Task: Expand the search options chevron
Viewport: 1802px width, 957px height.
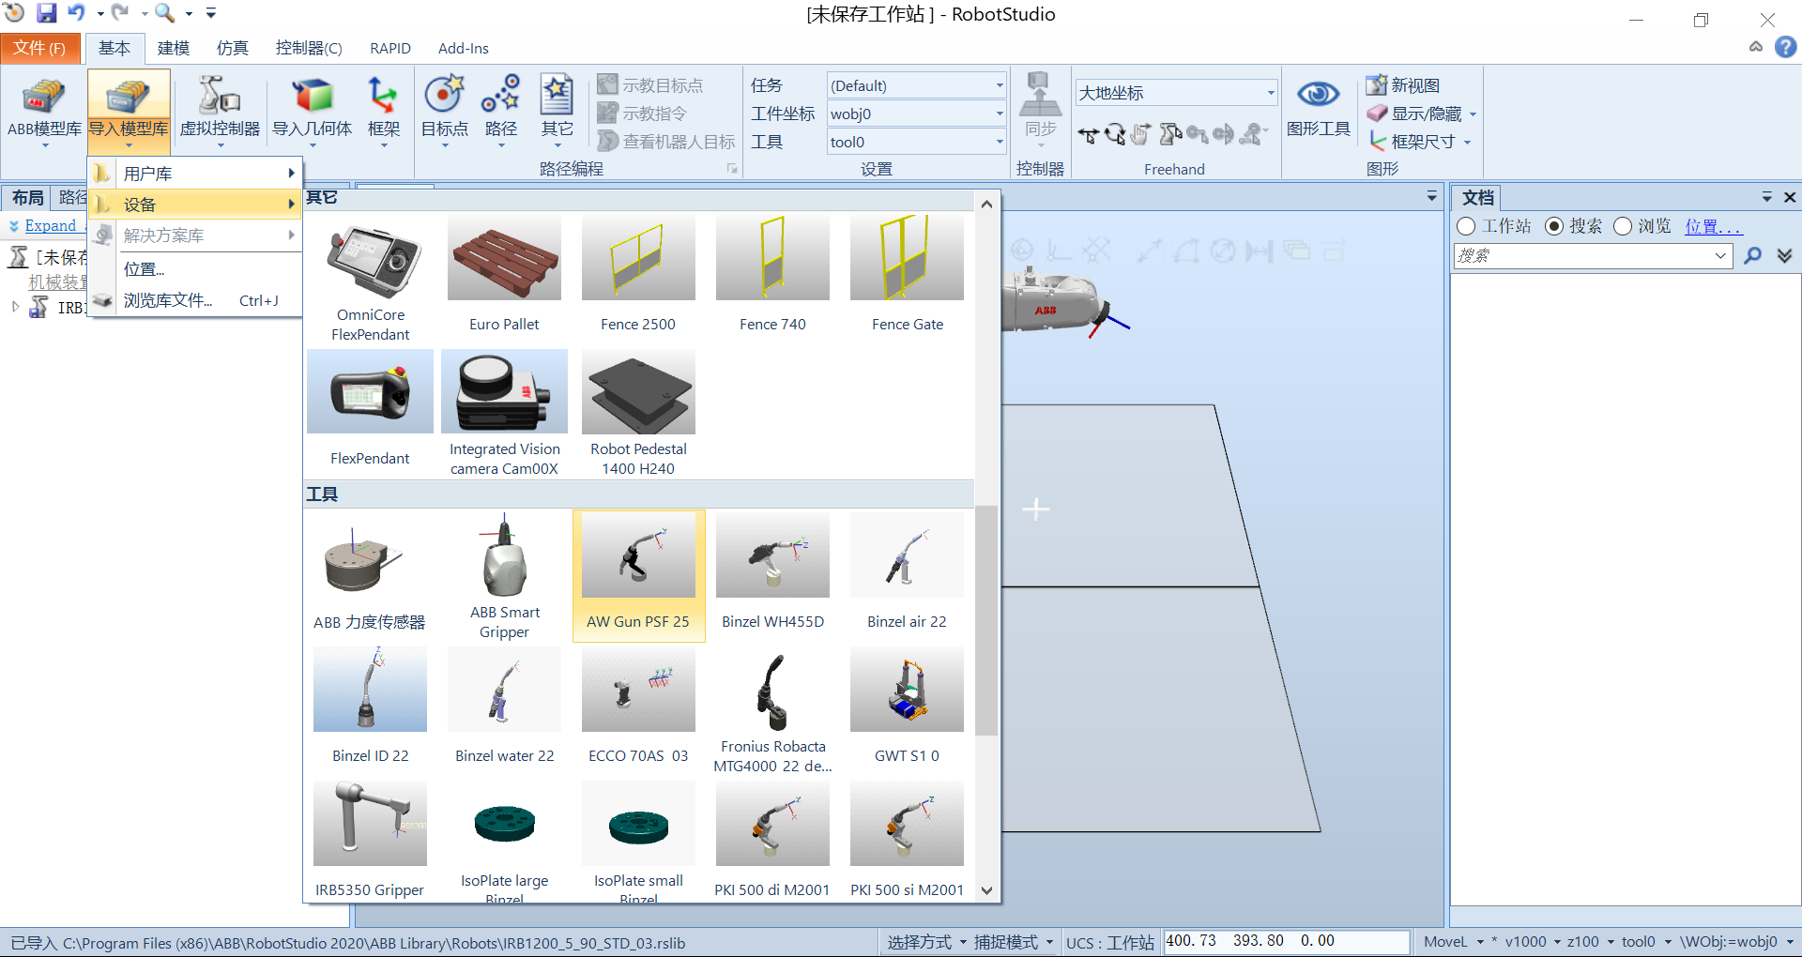Action: [x=1784, y=255]
